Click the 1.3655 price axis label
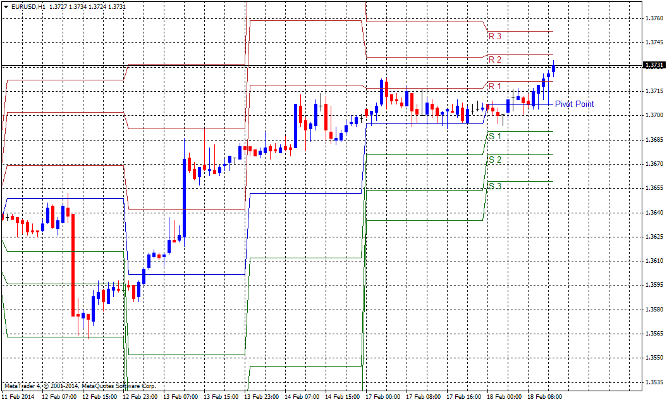 (654, 188)
